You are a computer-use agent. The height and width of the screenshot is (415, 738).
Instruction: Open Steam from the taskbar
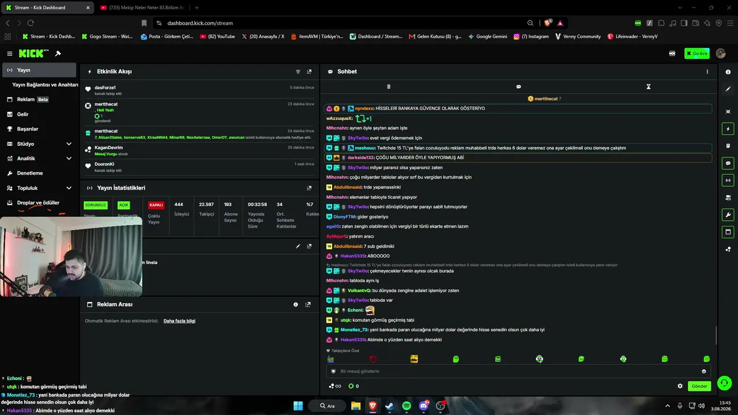(389, 406)
